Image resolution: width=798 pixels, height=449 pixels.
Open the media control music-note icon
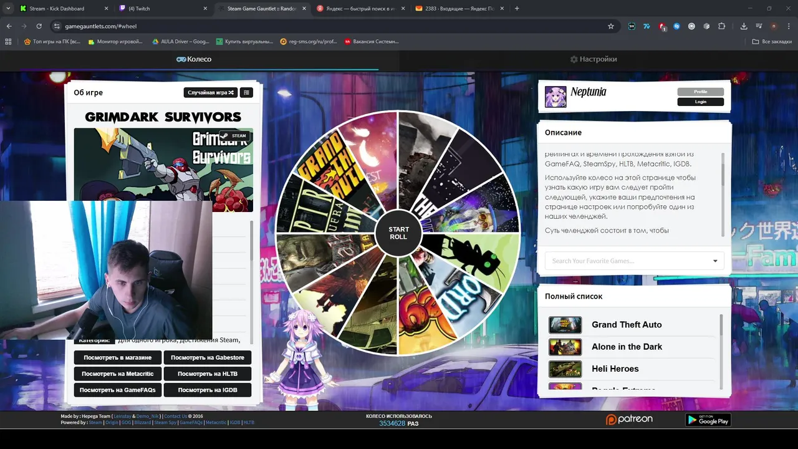759,26
